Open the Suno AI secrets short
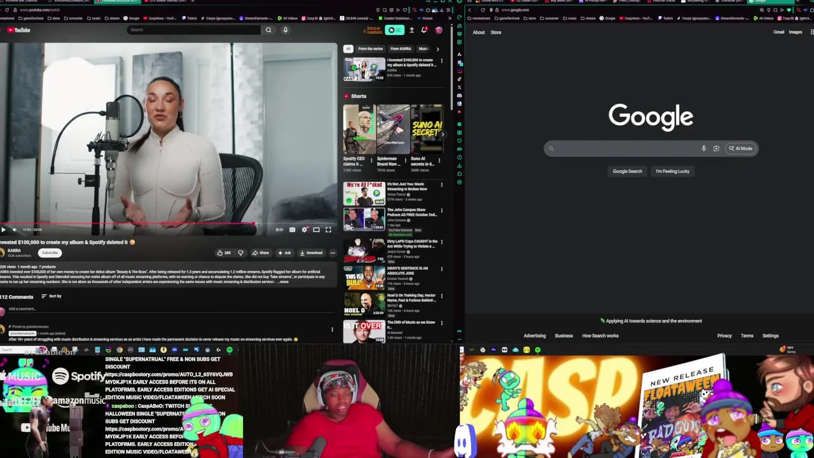This screenshot has width=814, height=458. (x=426, y=130)
